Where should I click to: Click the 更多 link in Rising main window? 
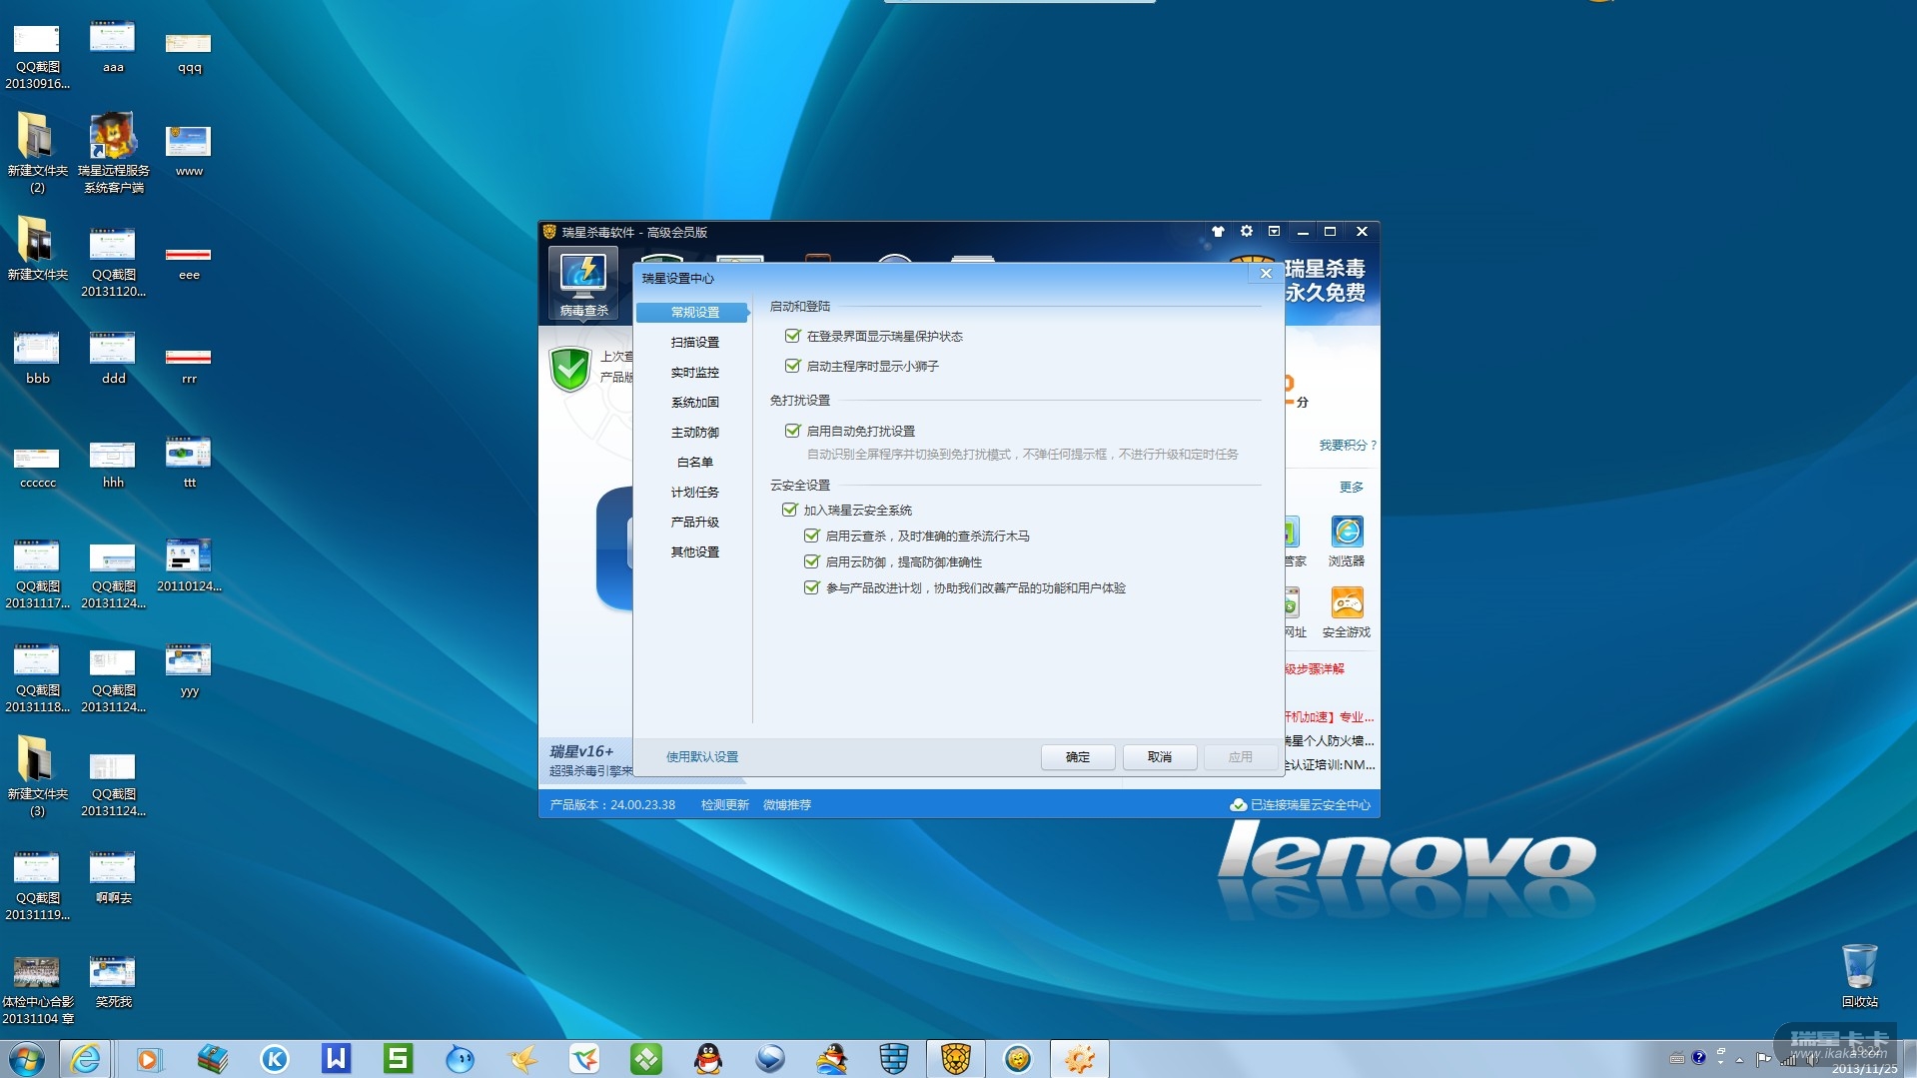(x=1352, y=488)
